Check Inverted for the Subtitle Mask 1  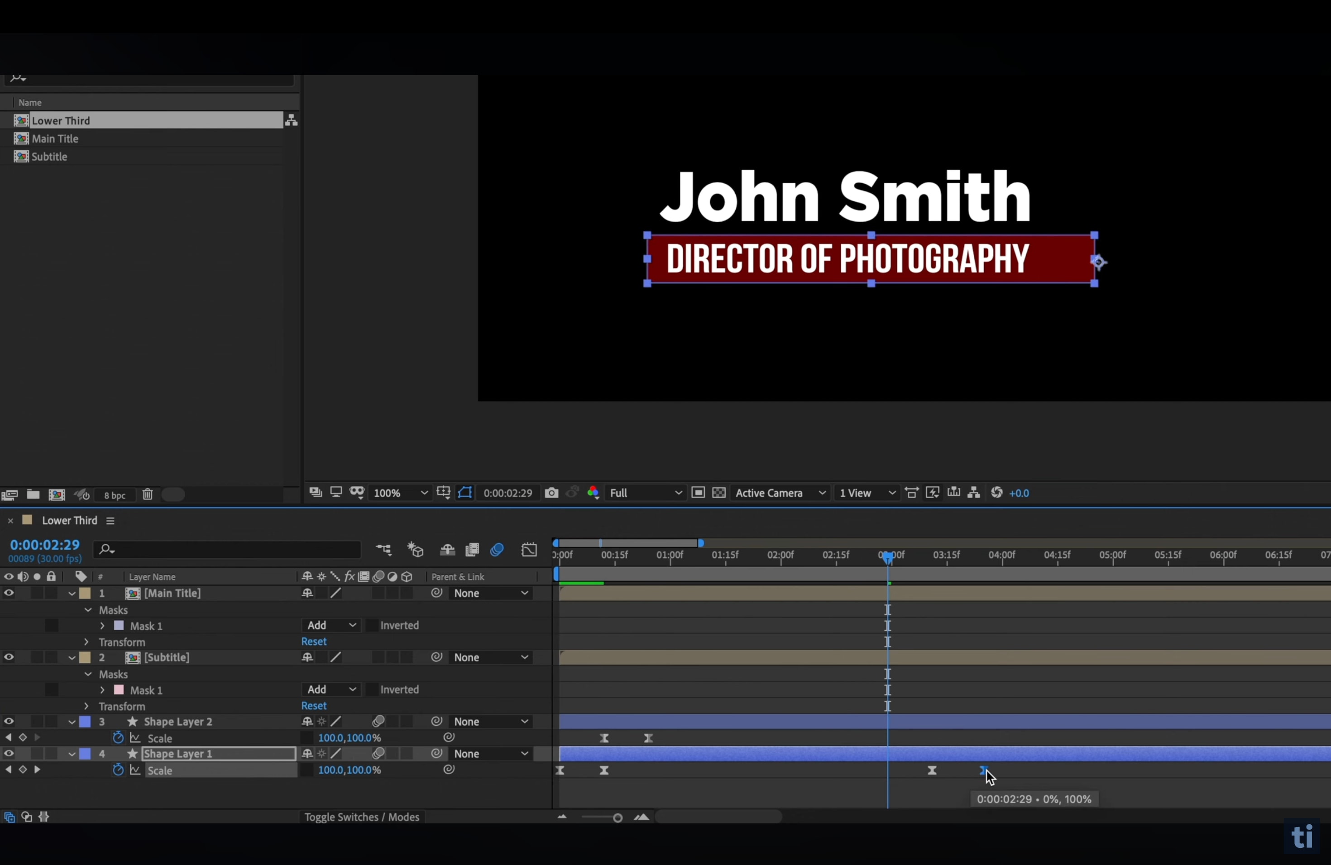click(371, 689)
